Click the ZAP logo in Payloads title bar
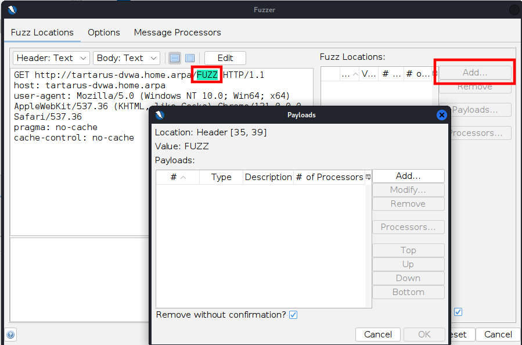Screen dimensions: 522x345 [x=159, y=115]
